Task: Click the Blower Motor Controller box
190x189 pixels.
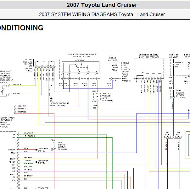Action: pyautogui.click(x=6, y=110)
